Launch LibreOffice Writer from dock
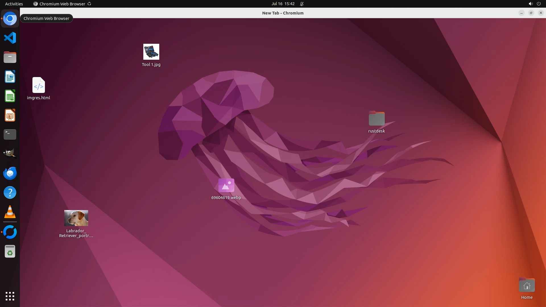The width and height of the screenshot is (546, 307). point(10,77)
